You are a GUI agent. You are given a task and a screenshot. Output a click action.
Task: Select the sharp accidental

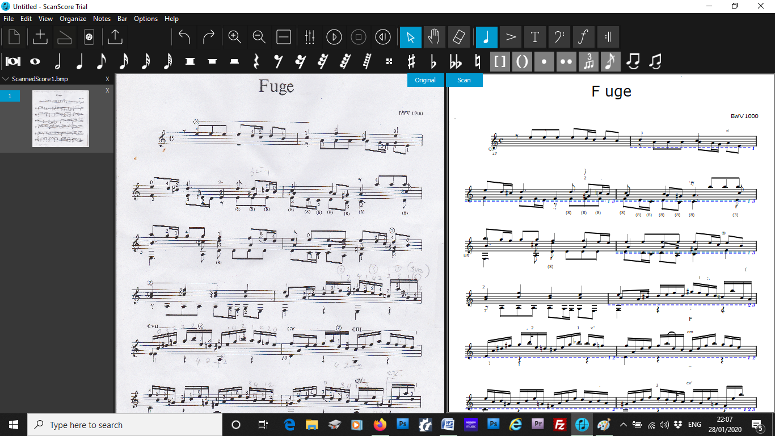[411, 61]
